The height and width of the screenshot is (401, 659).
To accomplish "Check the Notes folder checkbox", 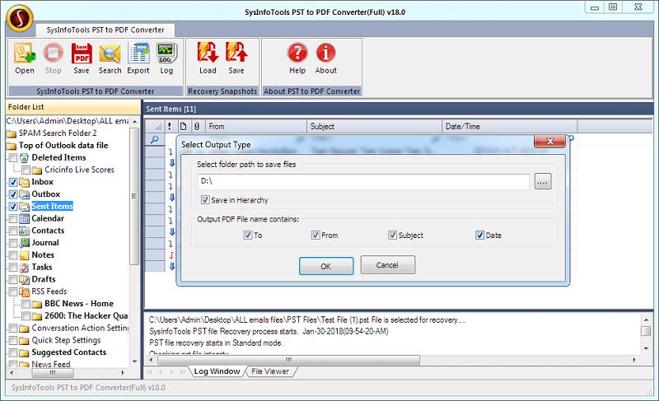I will click(13, 255).
